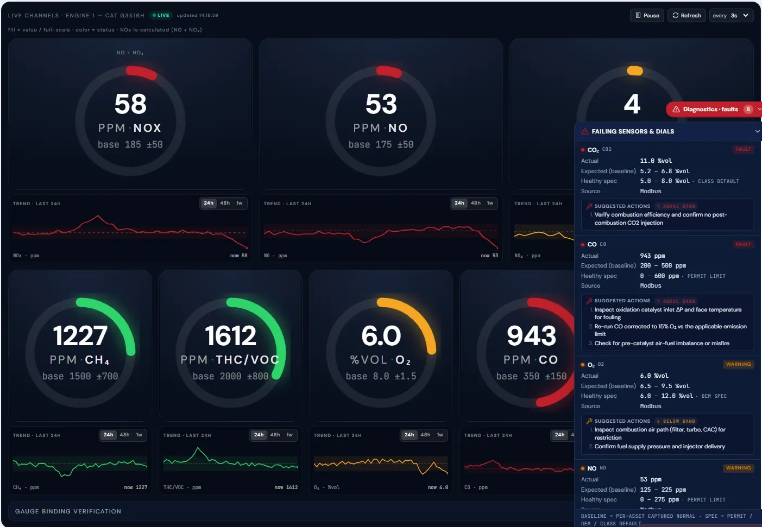Click the CO suggested actions wrench icon
The image size is (762, 527).
pos(589,301)
